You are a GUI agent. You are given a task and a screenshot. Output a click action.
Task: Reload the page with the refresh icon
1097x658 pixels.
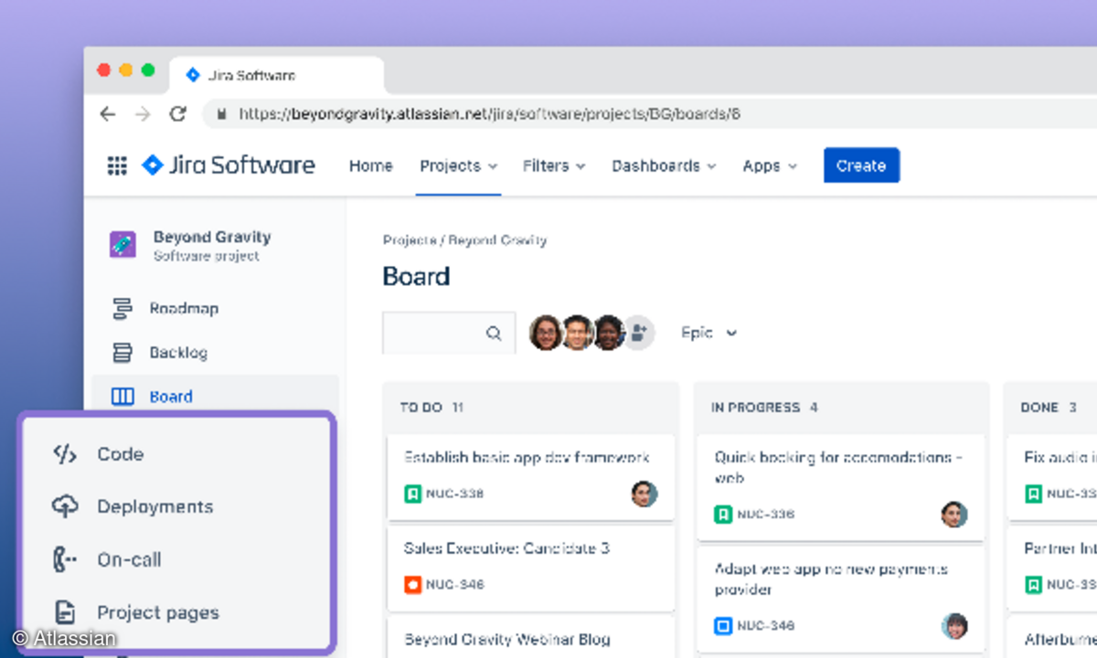tap(178, 114)
